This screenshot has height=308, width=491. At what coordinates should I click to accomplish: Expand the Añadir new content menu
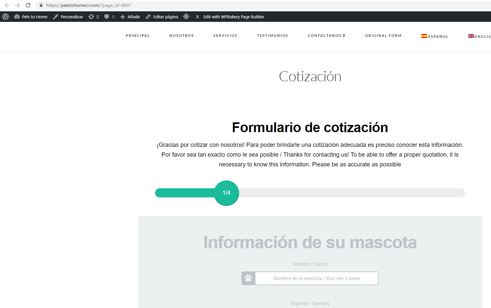(x=130, y=17)
